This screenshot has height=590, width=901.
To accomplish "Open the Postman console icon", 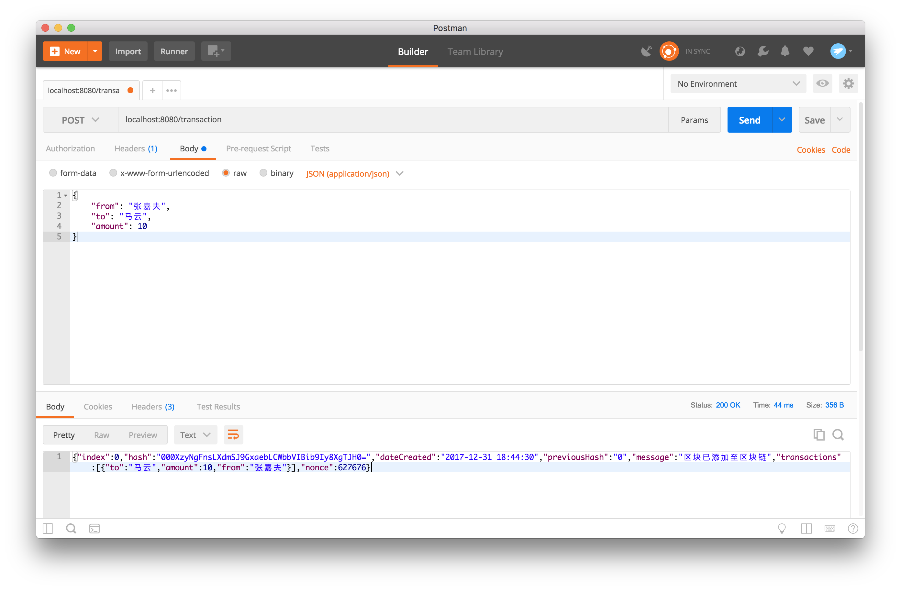I will 94,528.
